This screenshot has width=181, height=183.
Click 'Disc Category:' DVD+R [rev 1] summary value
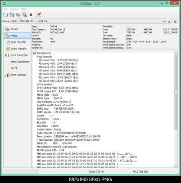click(58, 29)
